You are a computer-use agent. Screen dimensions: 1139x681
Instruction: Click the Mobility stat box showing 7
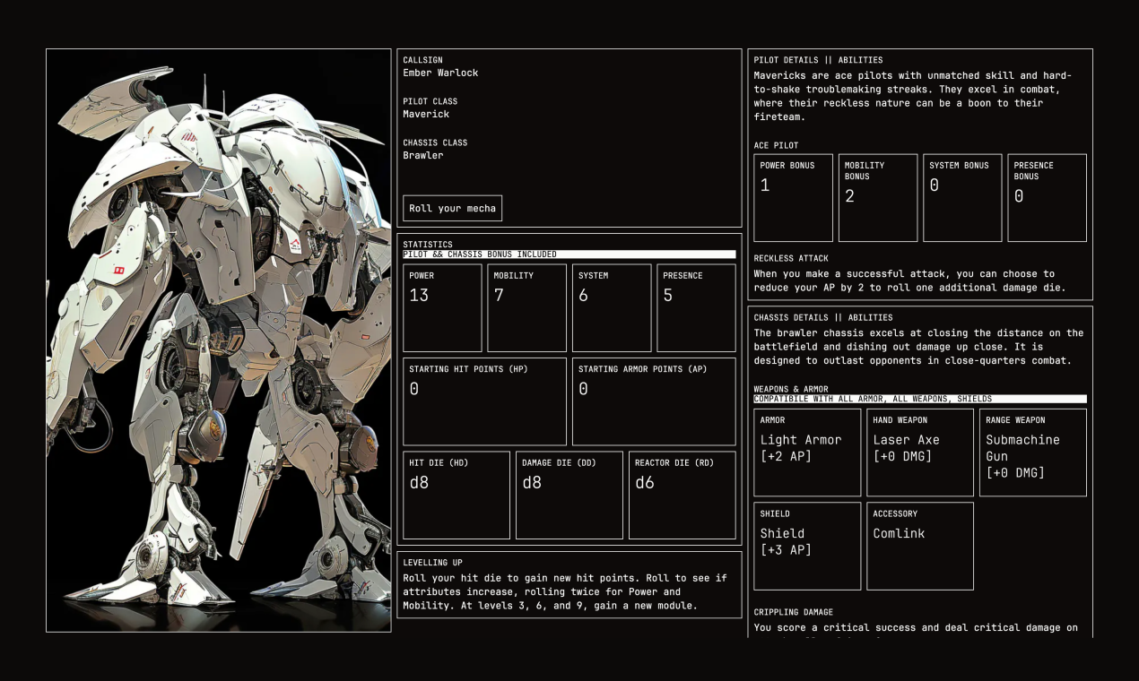point(526,307)
